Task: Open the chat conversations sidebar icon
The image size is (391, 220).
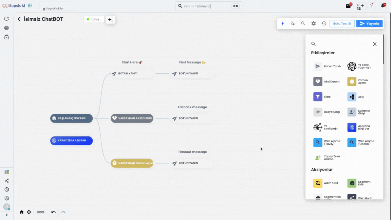Action: 6,19
